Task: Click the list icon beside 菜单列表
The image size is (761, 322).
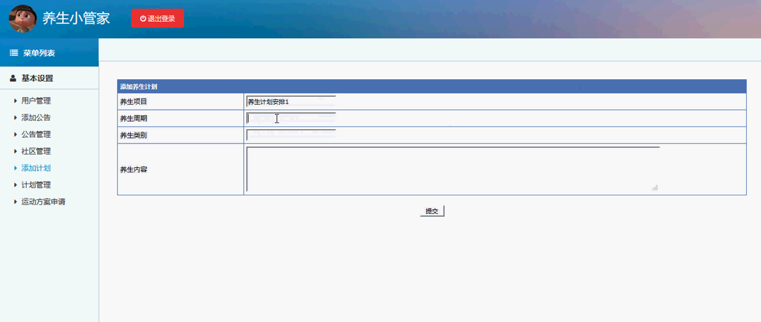Action: pos(14,53)
